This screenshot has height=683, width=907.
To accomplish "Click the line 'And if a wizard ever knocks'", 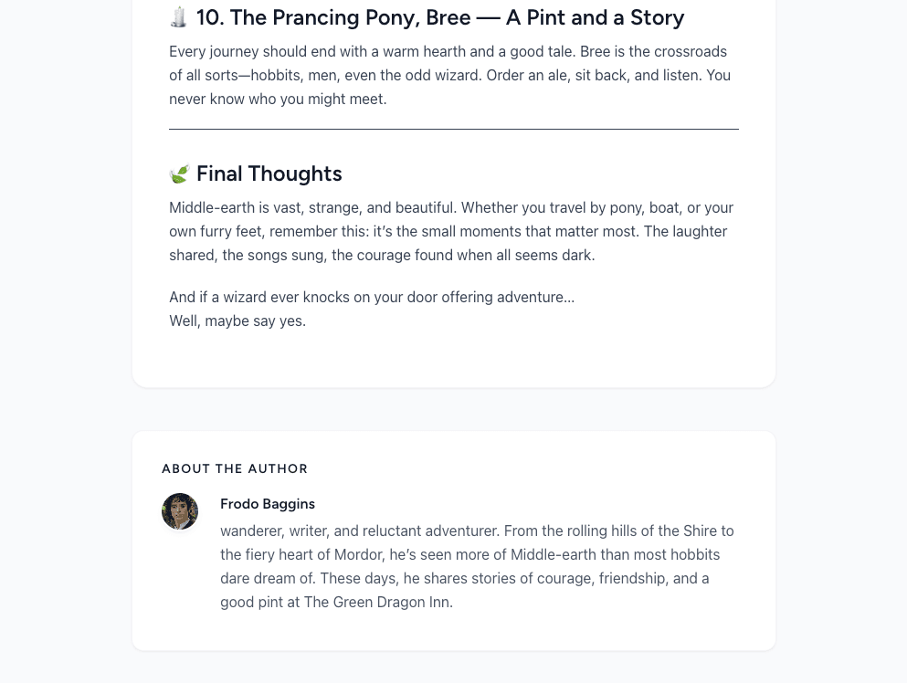I will point(372,297).
